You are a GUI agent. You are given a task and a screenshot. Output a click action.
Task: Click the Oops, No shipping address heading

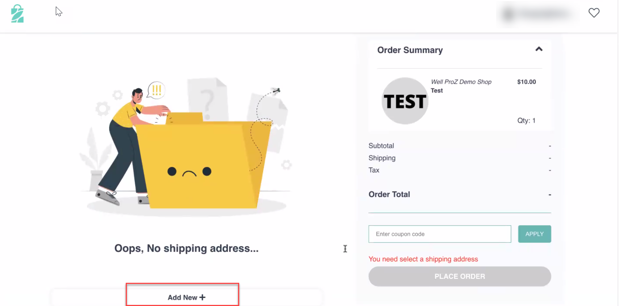pyautogui.click(x=186, y=248)
